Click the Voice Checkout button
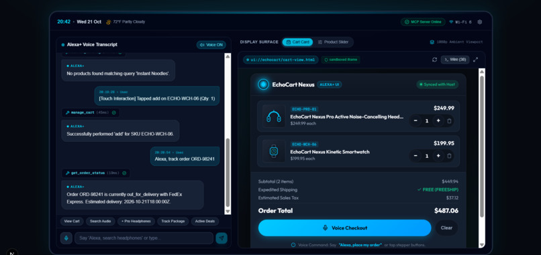Image resolution: width=541 pixels, height=255 pixels. pos(345,228)
